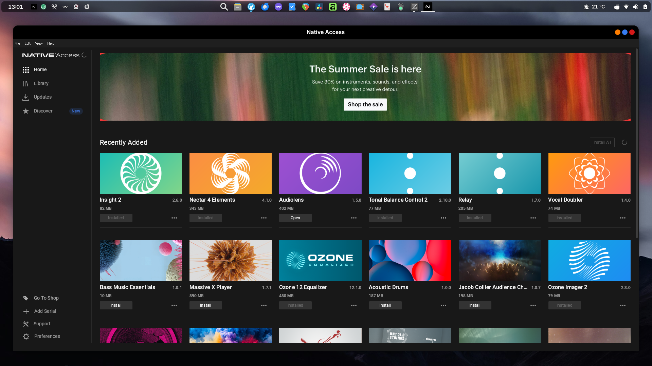Click the Acoustic Drums thumbnail
The height and width of the screenshot is (366, 652).
click(410, 261)
